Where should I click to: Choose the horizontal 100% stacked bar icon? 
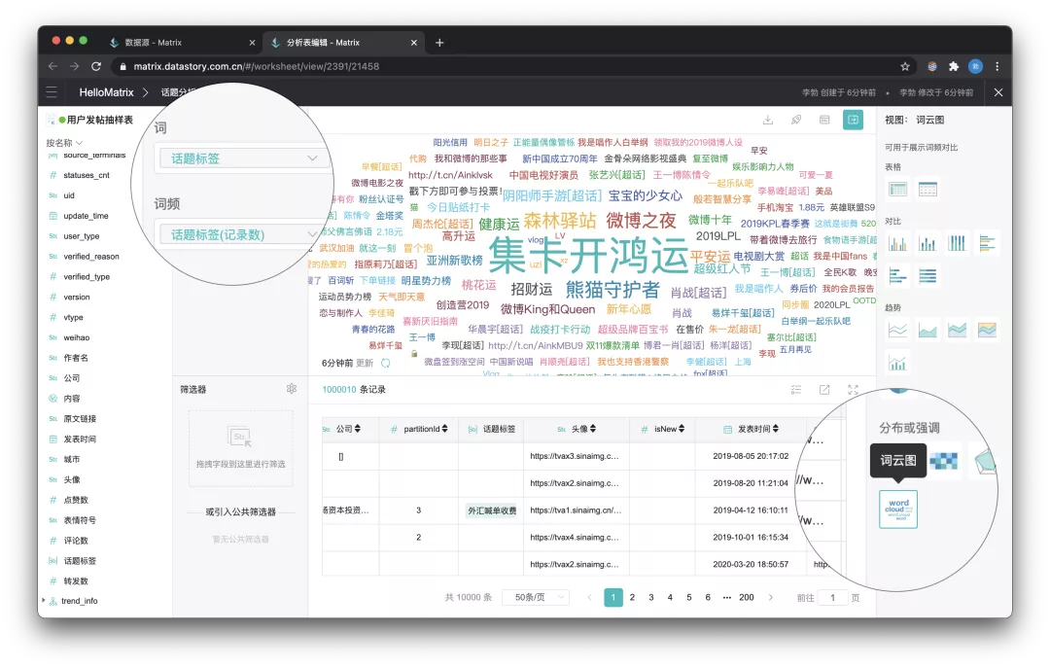(927, 275)
